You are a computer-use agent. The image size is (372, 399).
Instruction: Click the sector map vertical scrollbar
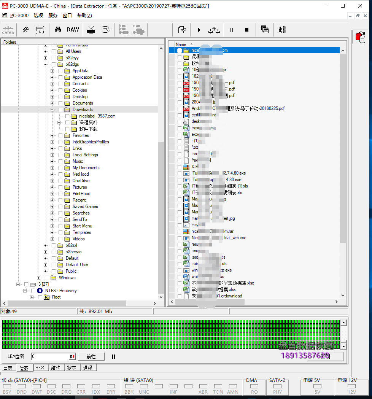pyautogui.click(x=344, y=335)
